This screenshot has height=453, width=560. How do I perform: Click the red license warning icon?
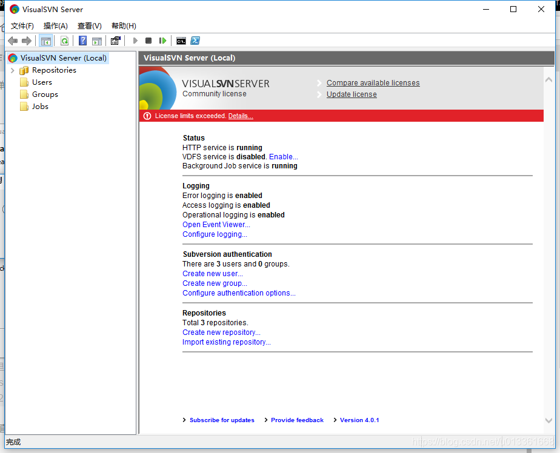147,116
